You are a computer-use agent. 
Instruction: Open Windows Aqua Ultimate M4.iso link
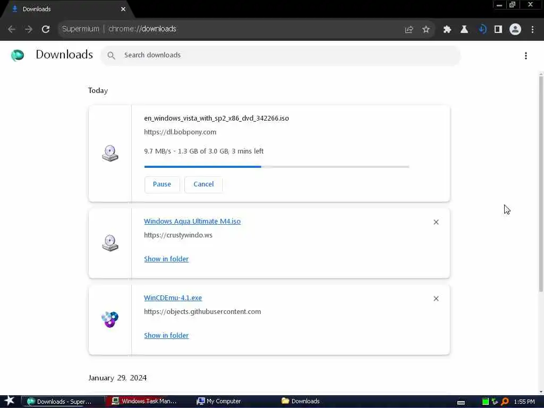[192, 222]
